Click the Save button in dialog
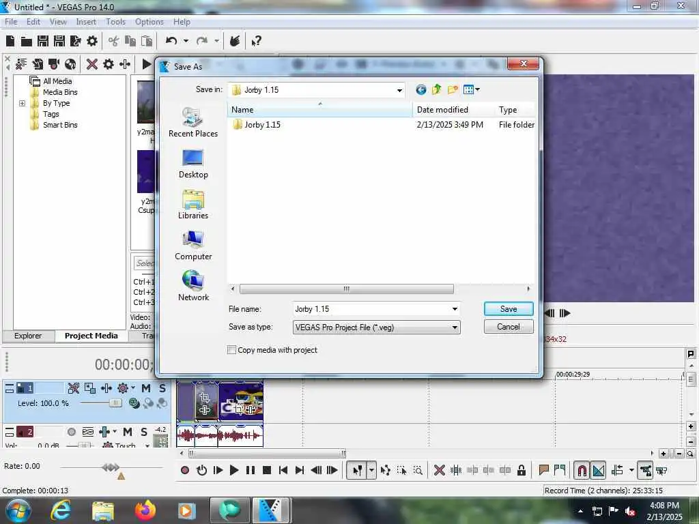Viewport: 699px width, 524px height. [509, 309]
